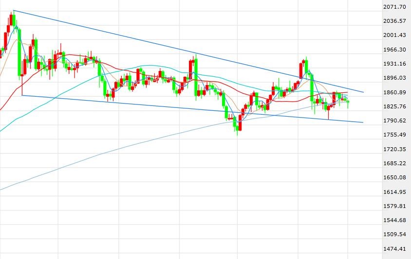Click the 1896.03 price axis label
This screenshot has width=411, height=259.
coord(394,78)
